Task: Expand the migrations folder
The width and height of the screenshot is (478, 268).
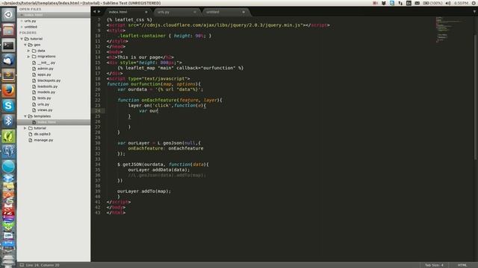Action: (29, 57)
